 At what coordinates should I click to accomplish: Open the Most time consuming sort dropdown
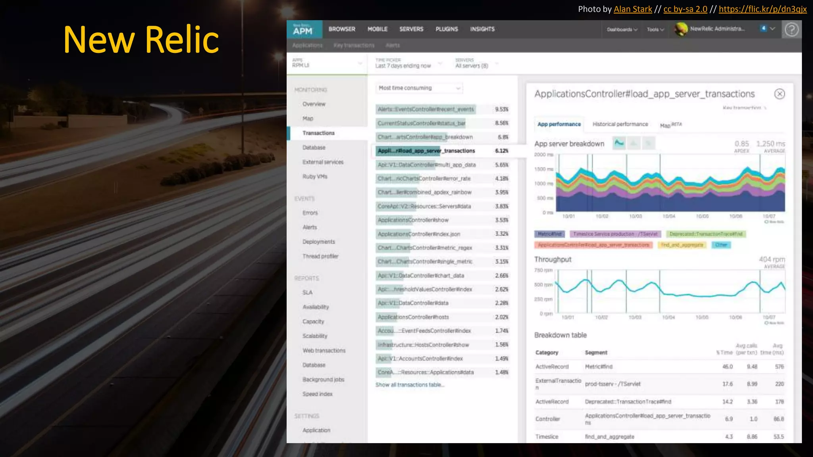pos(419,88)
